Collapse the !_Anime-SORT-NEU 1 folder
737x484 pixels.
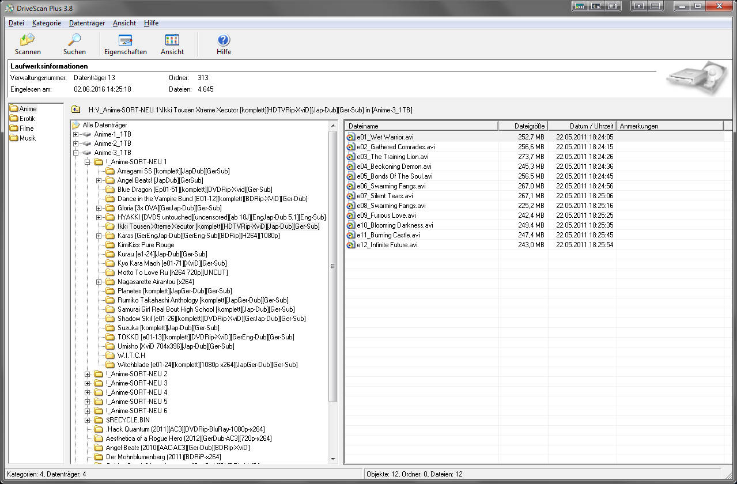tap(88, 162)
